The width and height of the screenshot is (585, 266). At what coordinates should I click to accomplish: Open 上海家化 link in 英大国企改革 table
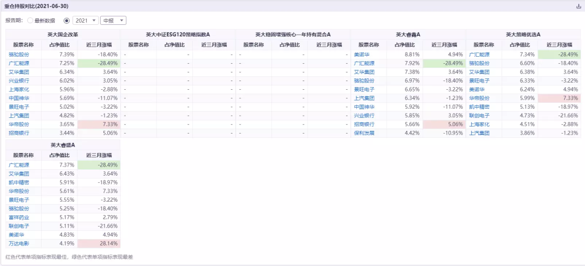click(x=18, y=89)
